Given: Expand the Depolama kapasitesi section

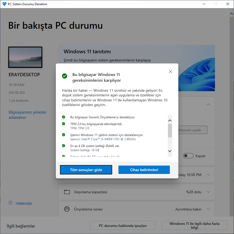Looking at the screenshot, I should coord(208,192).
